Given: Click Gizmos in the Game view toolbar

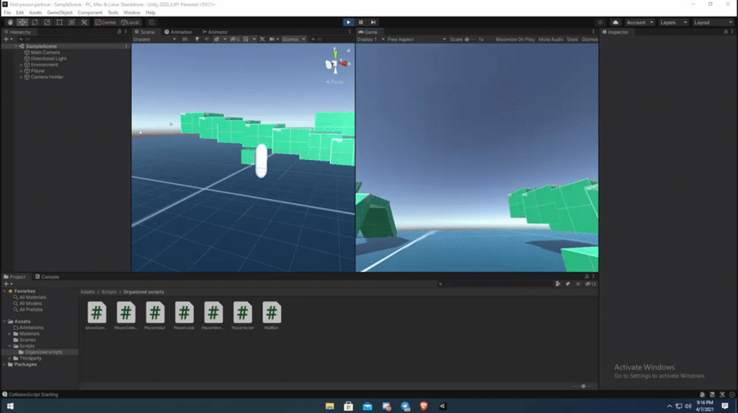Looking at the screenshot, I should (589, 40).
